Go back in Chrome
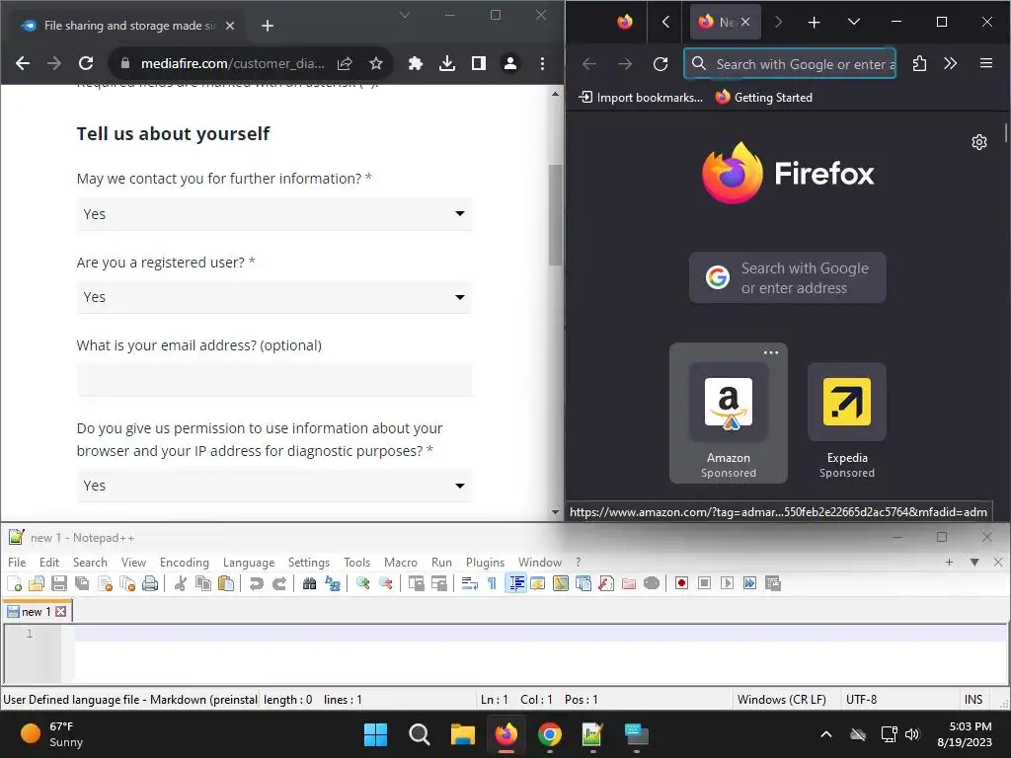This screenshot has height=758, width=1011. pos(23,63)
